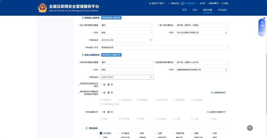Clear the 4000 955 988 phone field

[x=150, y=40]
